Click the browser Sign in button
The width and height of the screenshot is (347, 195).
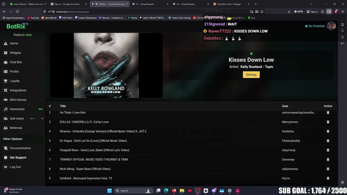tap(312, 12)
